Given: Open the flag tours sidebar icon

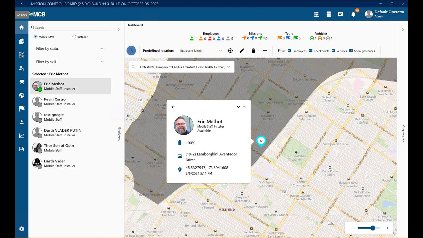Looking at the screenshot, I should pos(22,108).
